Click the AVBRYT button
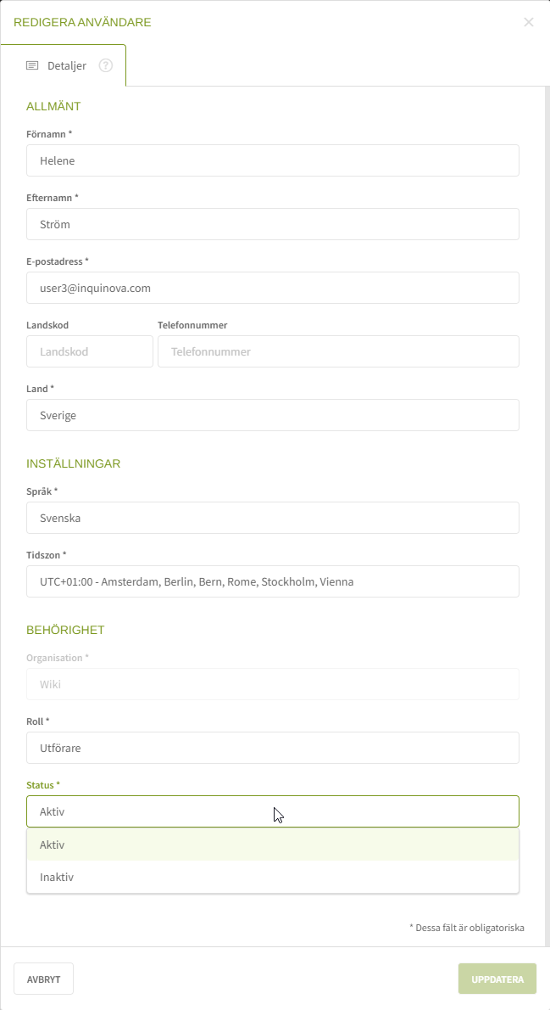 (x=43, y=979)
